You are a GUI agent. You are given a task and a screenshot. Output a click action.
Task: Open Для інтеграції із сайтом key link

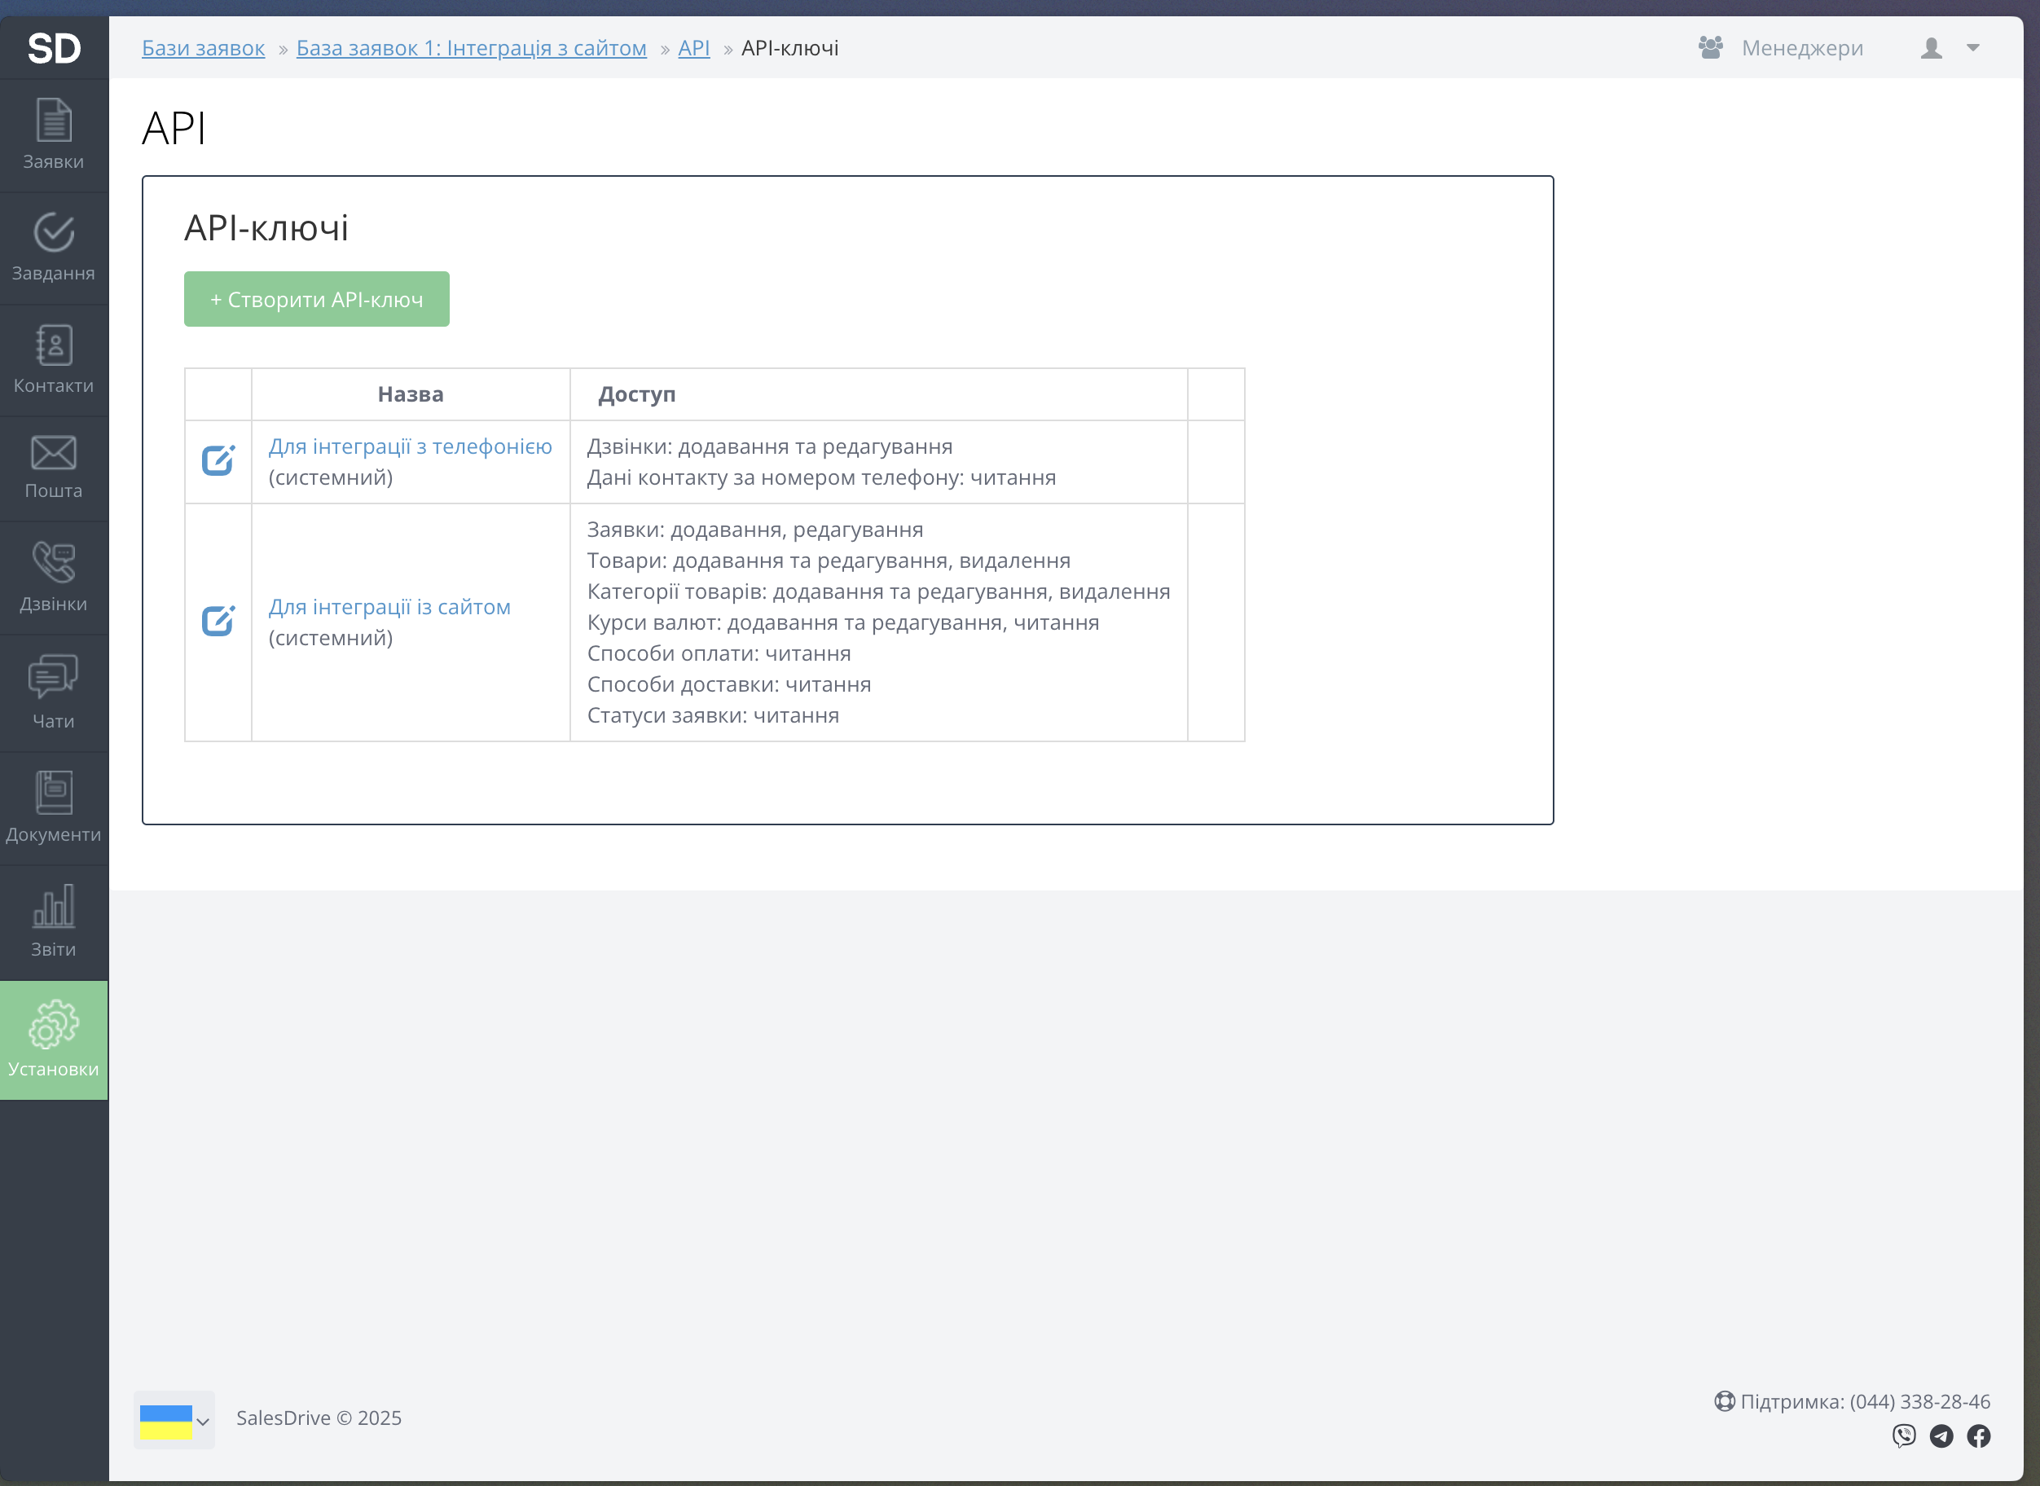point(389,607)
